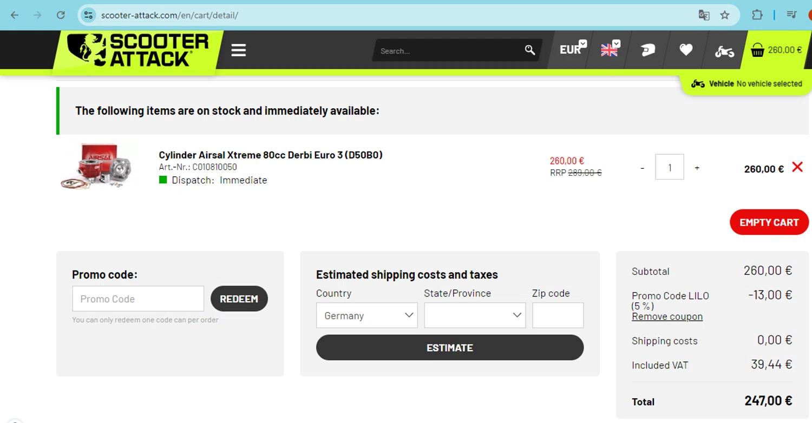Screen dimensions: 812x423
Task: Expand the Country dropdown showing Germany
Action: pos(366,315)
